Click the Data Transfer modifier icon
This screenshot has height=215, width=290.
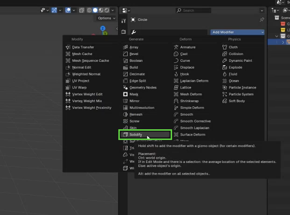click(x=68, y=47)
